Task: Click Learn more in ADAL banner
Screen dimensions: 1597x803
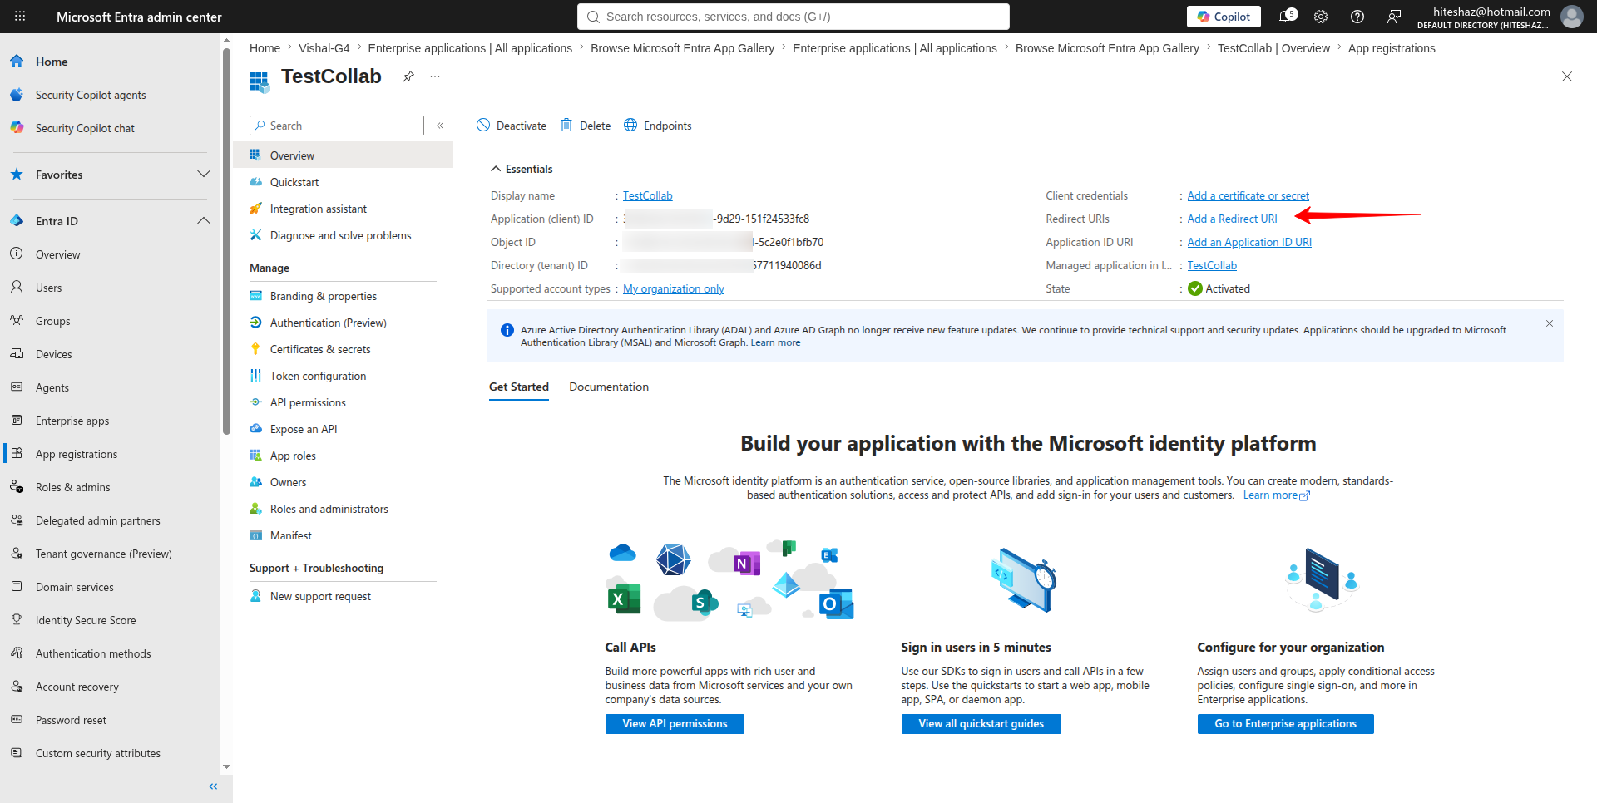Action: (775, 342)
